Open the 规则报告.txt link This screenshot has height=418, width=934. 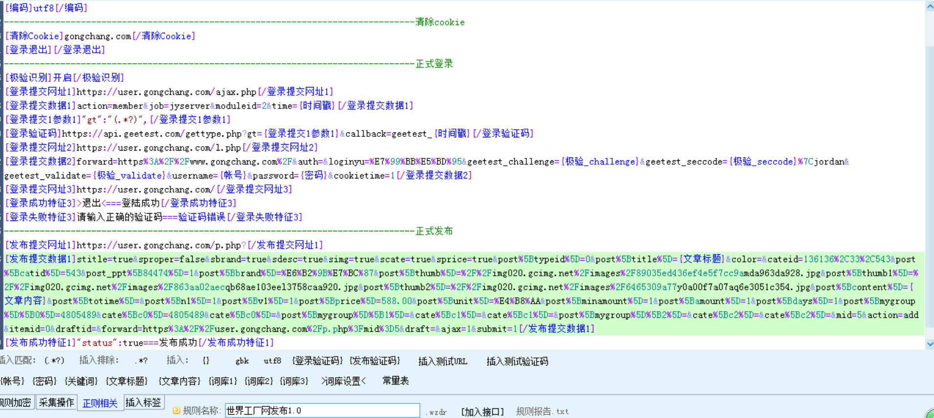point(542,412)
